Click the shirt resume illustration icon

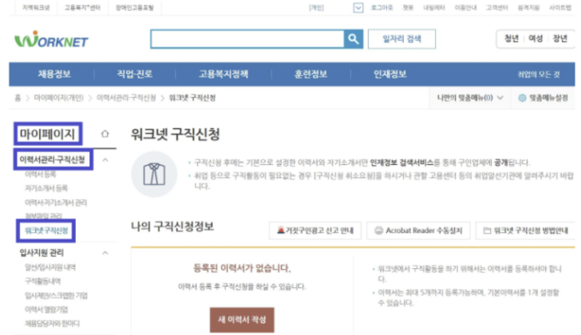click(x=154, y=174)
